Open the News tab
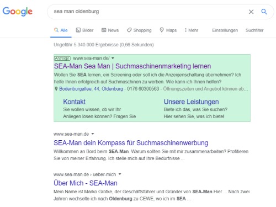 [110, 30]
